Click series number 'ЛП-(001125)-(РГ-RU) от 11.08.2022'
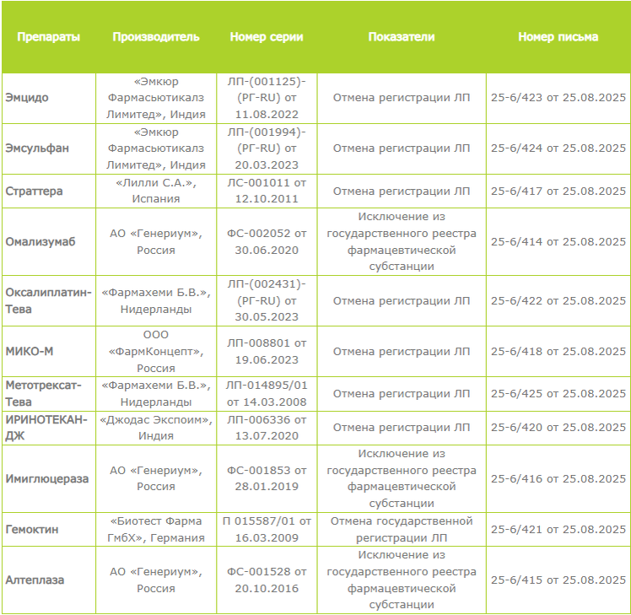631x615 pixels. pyautogui.click(x=267, y=98)
